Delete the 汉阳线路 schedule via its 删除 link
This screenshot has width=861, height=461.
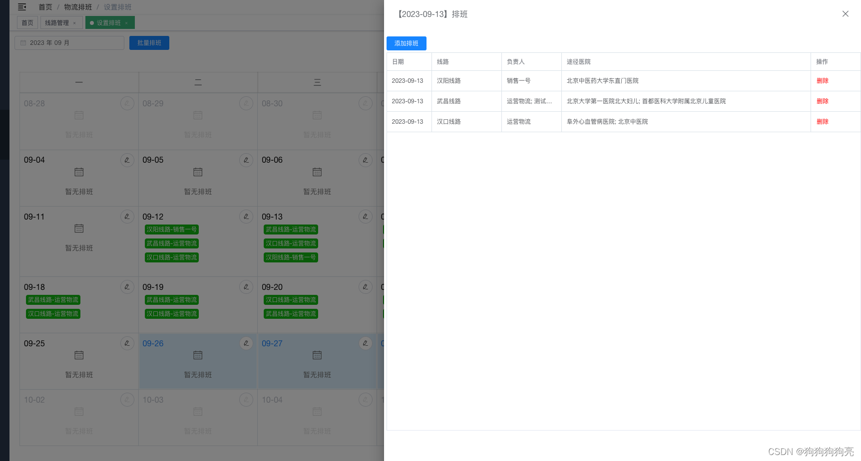(x=823, y=80)
